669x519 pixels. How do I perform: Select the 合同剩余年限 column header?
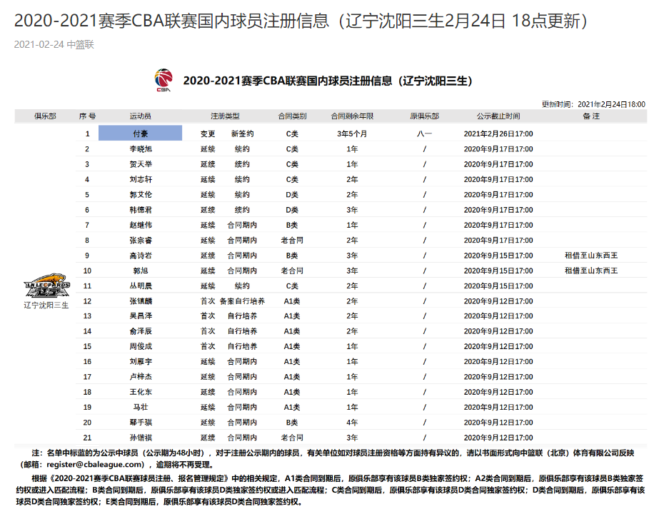[352, 116]
